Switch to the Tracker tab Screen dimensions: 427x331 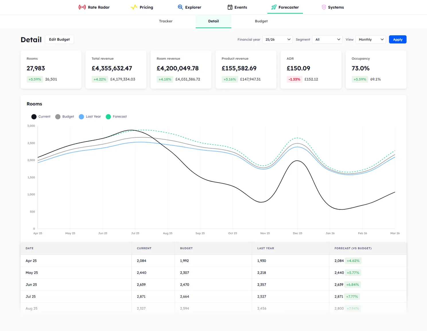[x=166, y=21]
